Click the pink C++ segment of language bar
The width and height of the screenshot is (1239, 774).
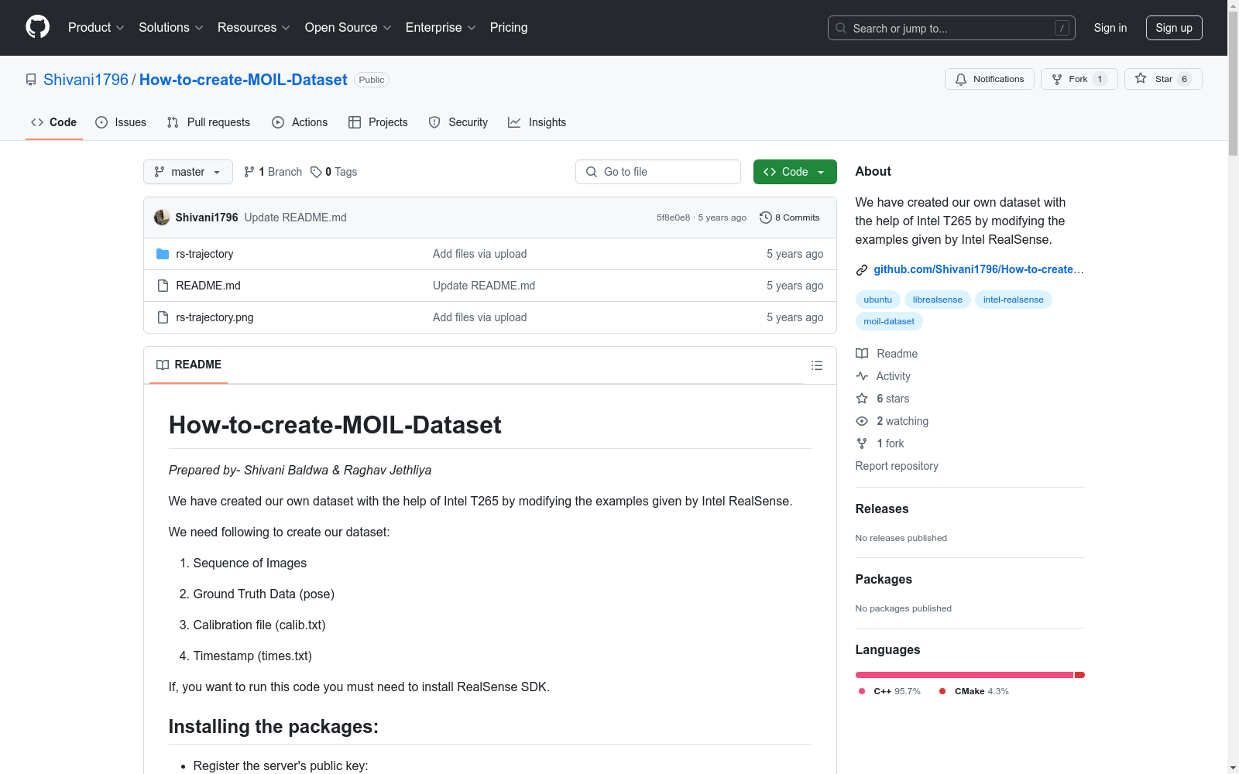pos(964,675)
